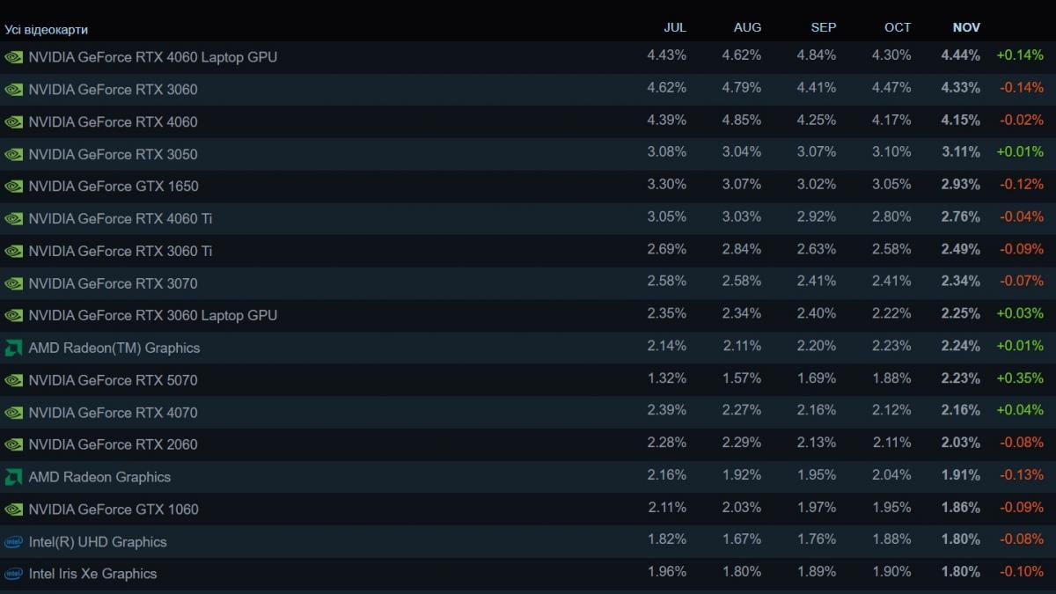Click the AUG column header to sort
This screenshot has width=1056, height=594.
[x=747, y=27]
